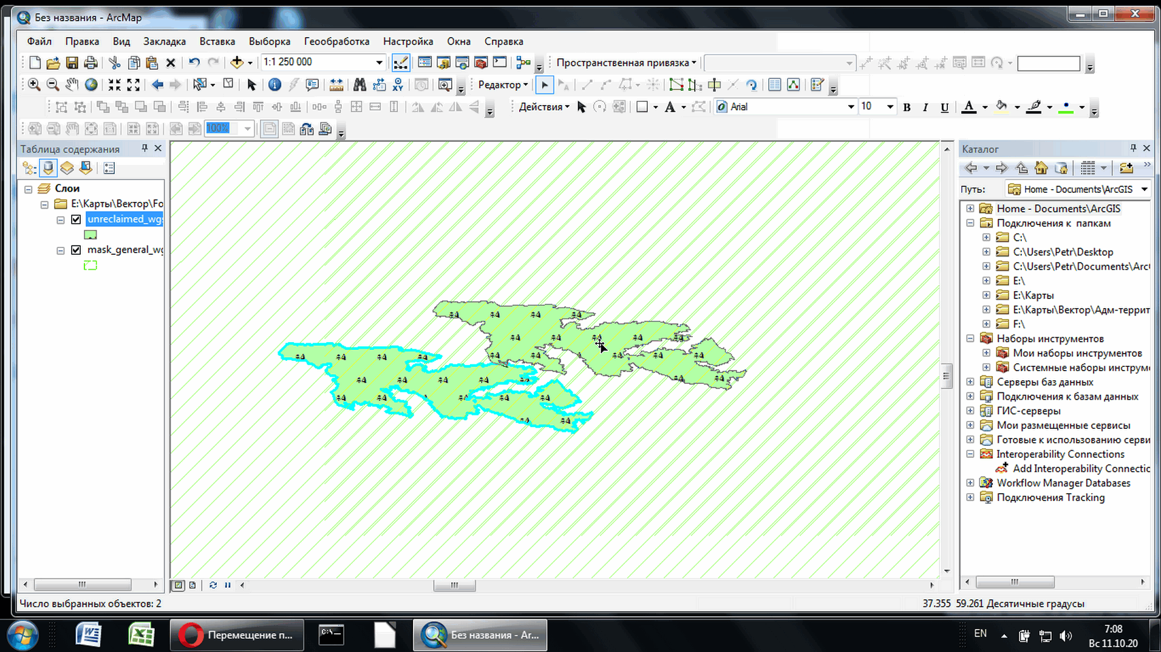Select the Zoom In tool
Viewport: 1161px width, 652px height.
34,85
